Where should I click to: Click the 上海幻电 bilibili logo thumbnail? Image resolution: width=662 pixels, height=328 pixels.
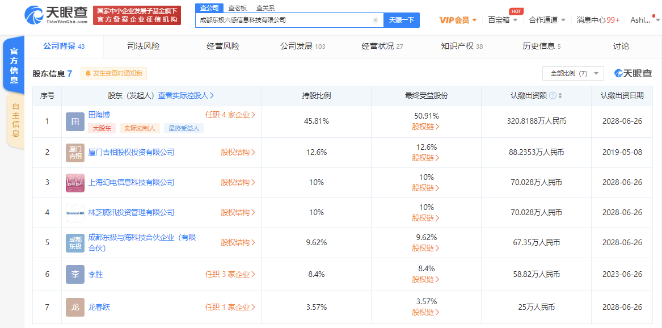[75, 183]
